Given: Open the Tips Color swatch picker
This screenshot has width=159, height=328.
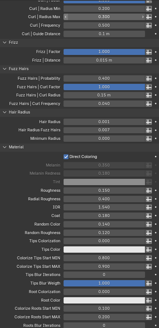Looking at the screenshot, I should [x=104, y=250].
